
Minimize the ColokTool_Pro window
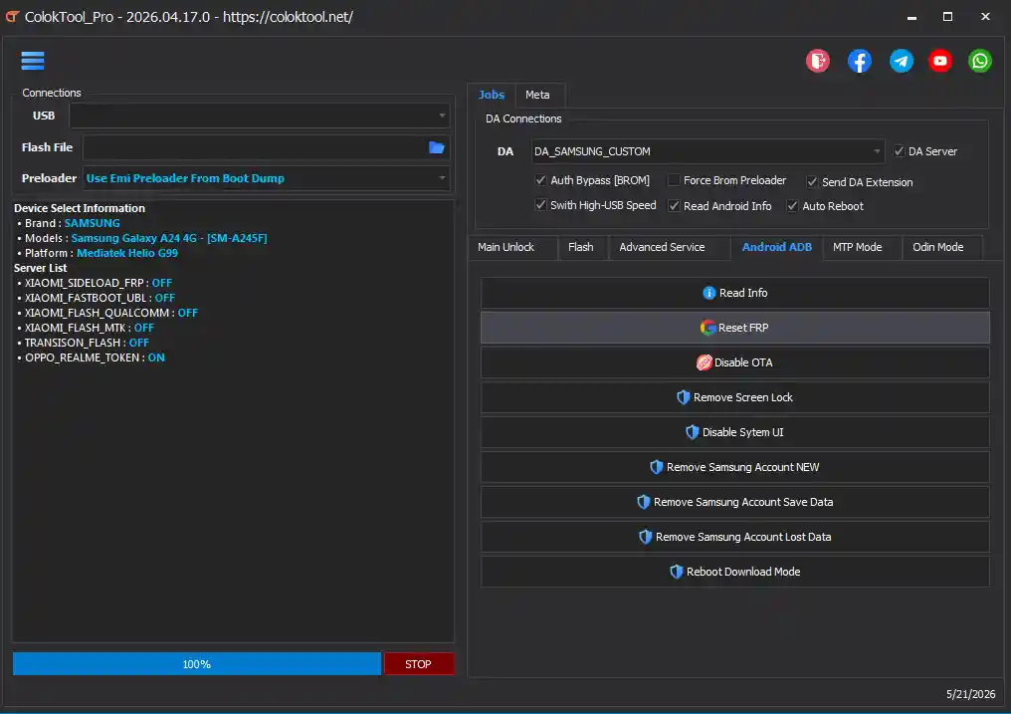point(911,17)
